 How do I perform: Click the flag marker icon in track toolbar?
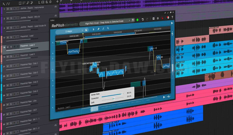click(24, 3)
